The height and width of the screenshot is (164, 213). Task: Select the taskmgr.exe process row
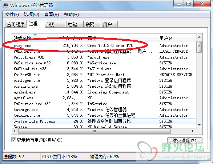tap(104, 109)
